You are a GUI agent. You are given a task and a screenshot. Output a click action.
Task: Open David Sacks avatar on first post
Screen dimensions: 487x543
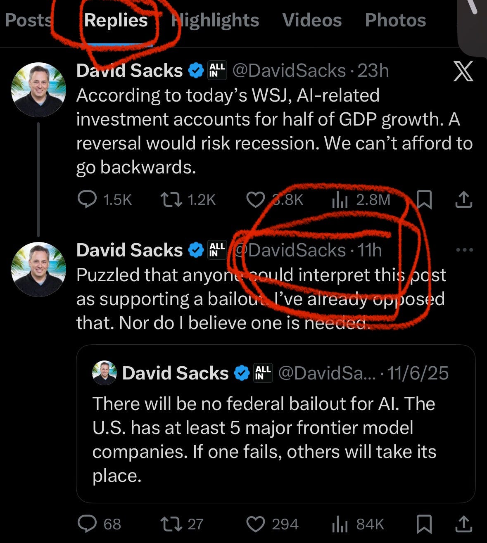38,90
